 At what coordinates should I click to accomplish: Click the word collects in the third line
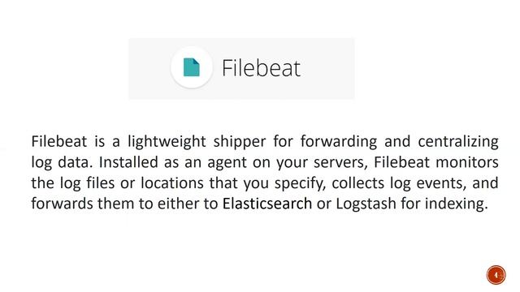point(357,182)
